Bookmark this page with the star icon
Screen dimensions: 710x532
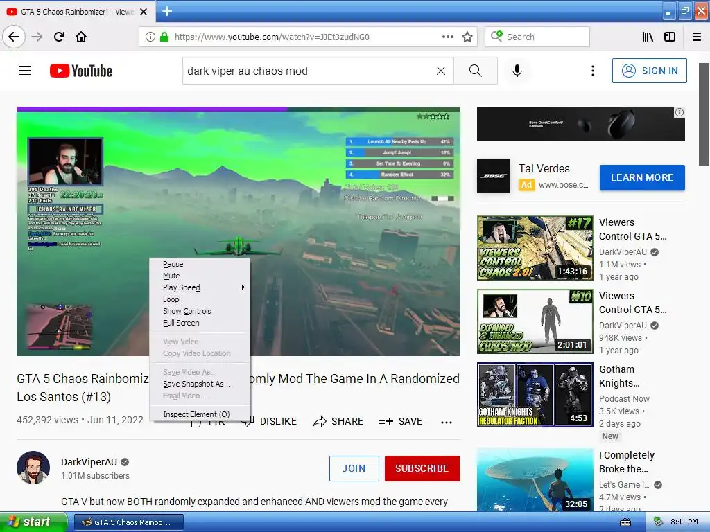click(467, 37)
